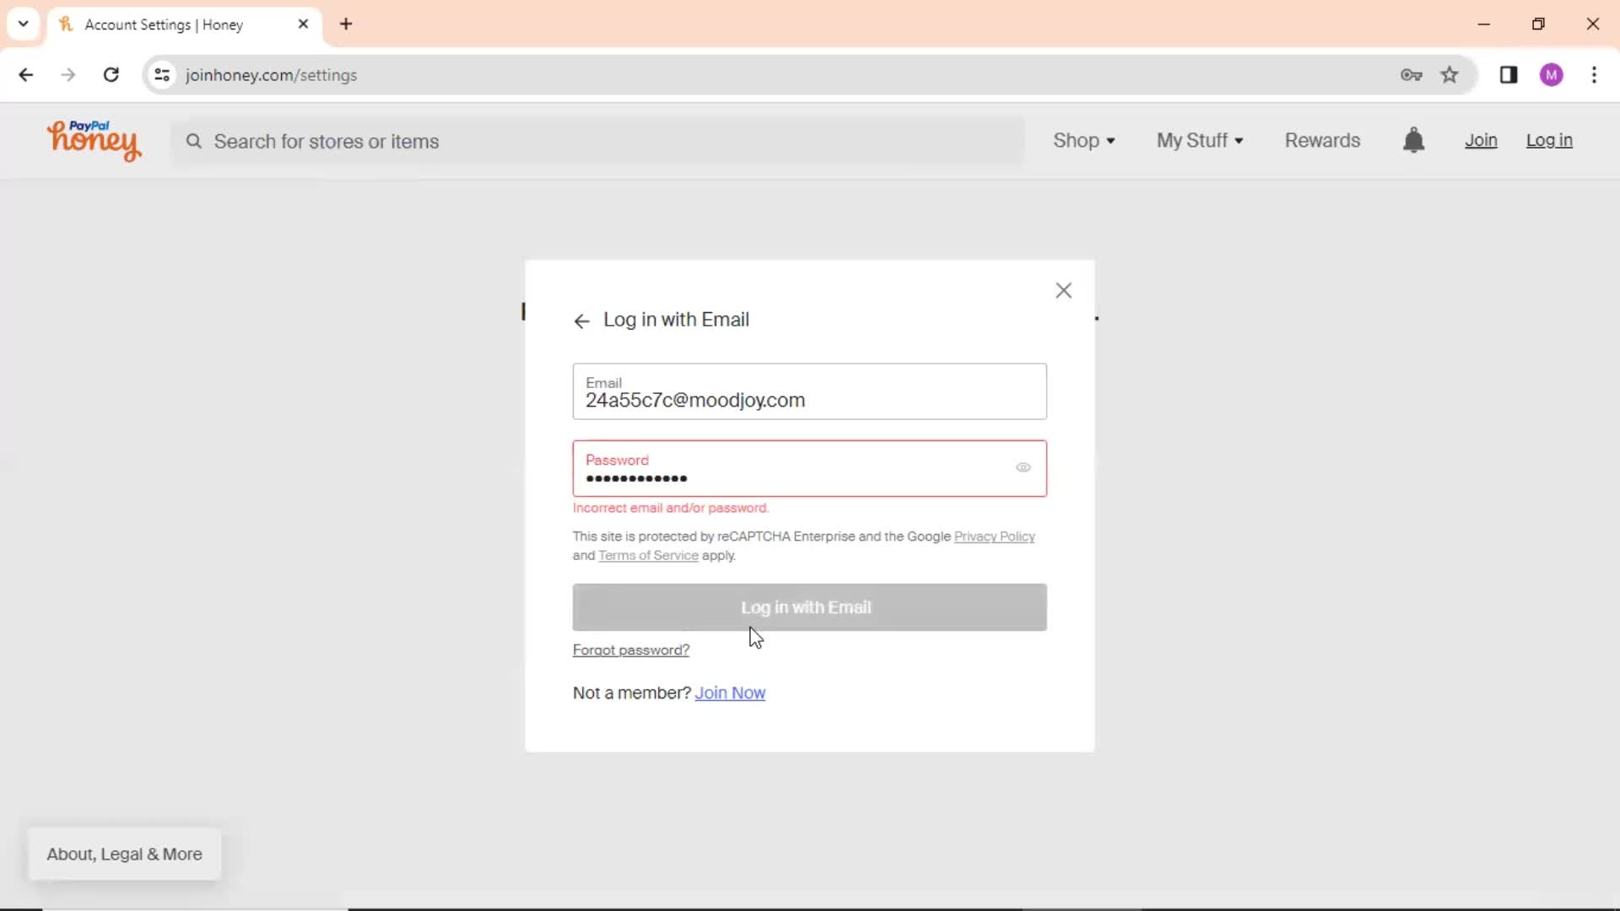Click the Join link in the header
1620x911 pixels.
1481,141
